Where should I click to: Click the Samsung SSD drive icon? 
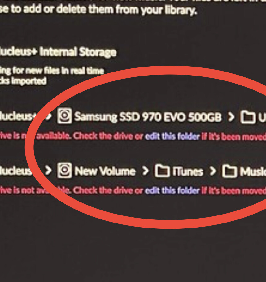point(64,116)
